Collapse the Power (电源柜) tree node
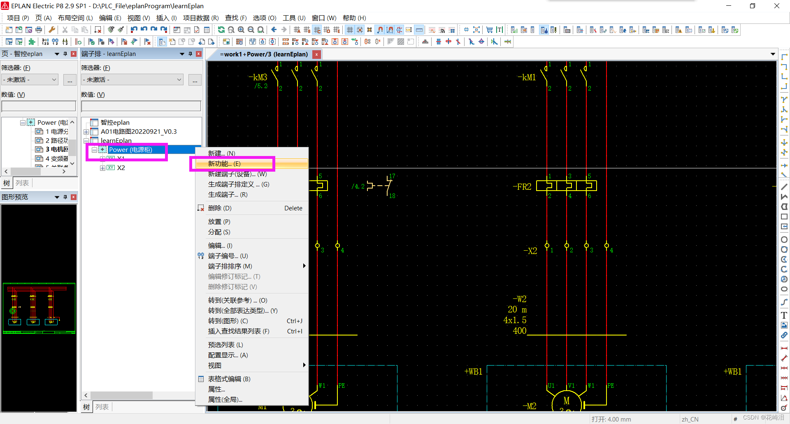 pyautogui.click(x=95, y=150)
